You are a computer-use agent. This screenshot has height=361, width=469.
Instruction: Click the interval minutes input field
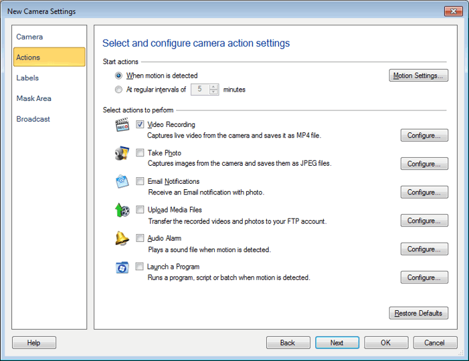pyautogui.click(x=200, y=90)
